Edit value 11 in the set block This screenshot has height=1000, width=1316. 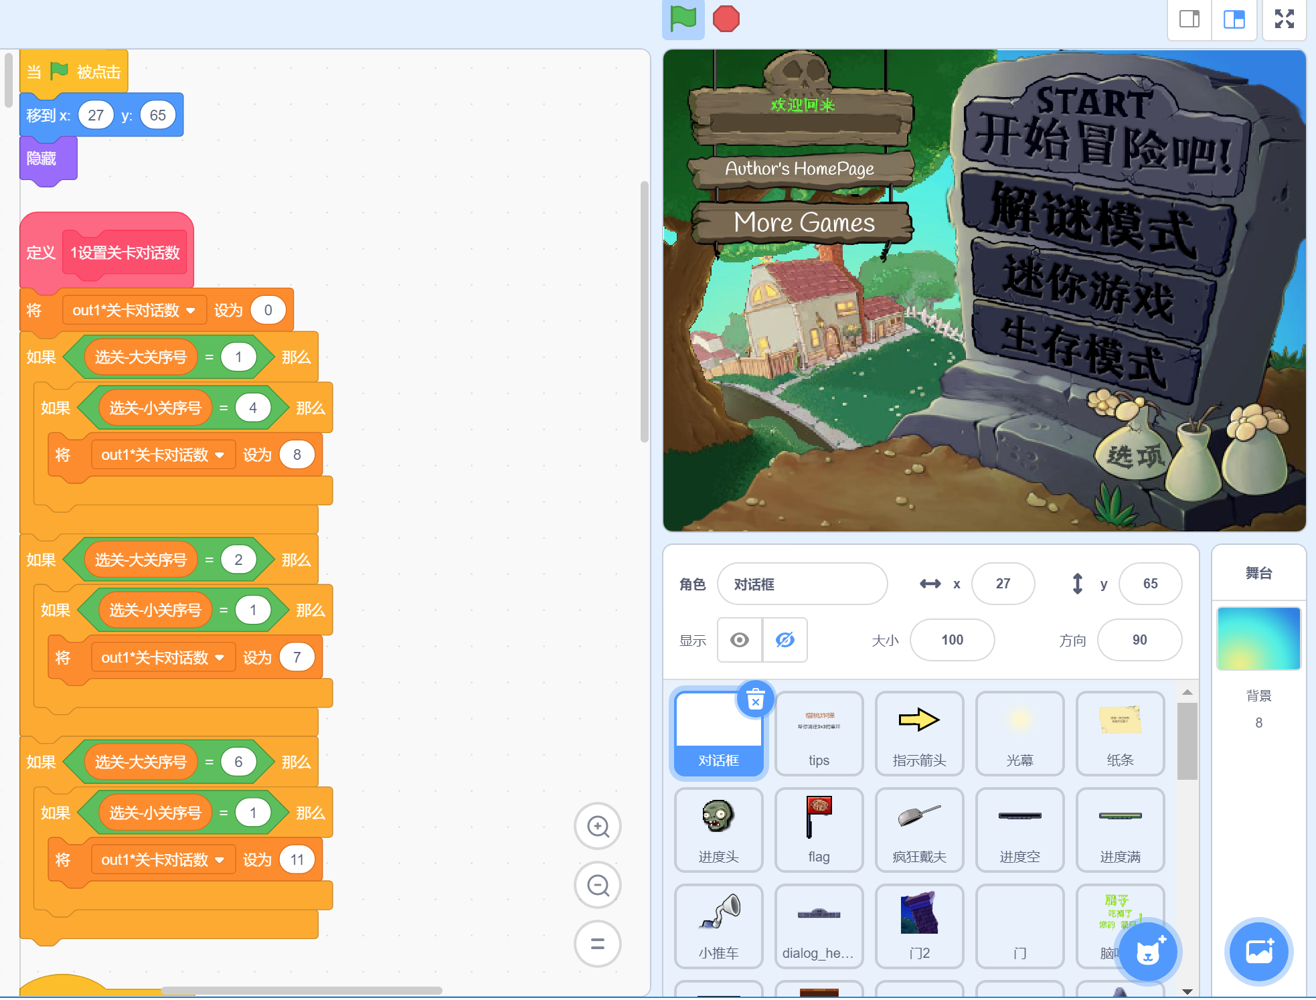[x=297, y=860]
